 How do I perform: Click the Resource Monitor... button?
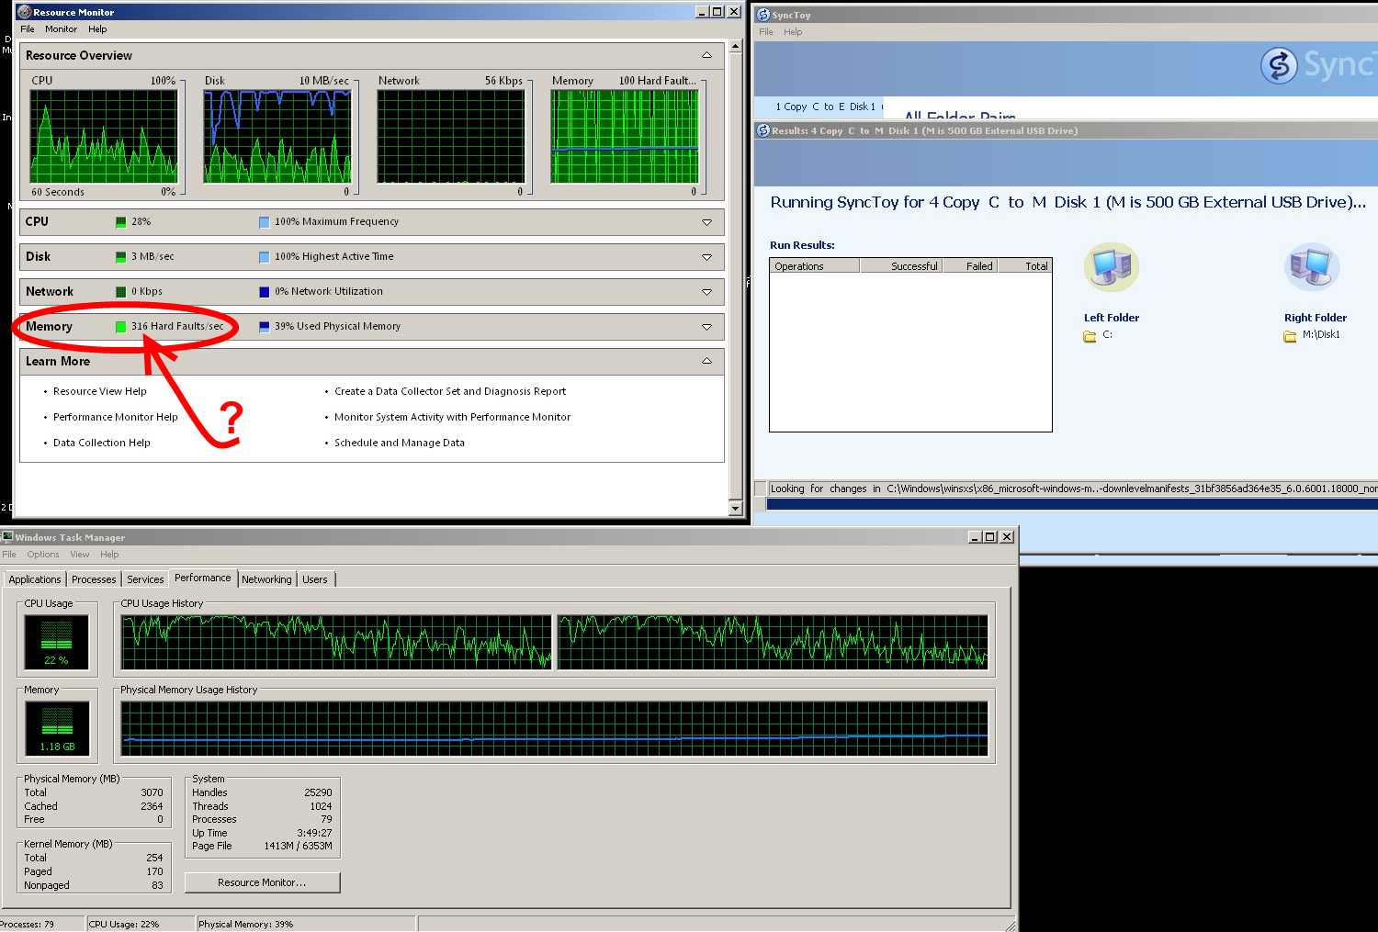point(262,882)
